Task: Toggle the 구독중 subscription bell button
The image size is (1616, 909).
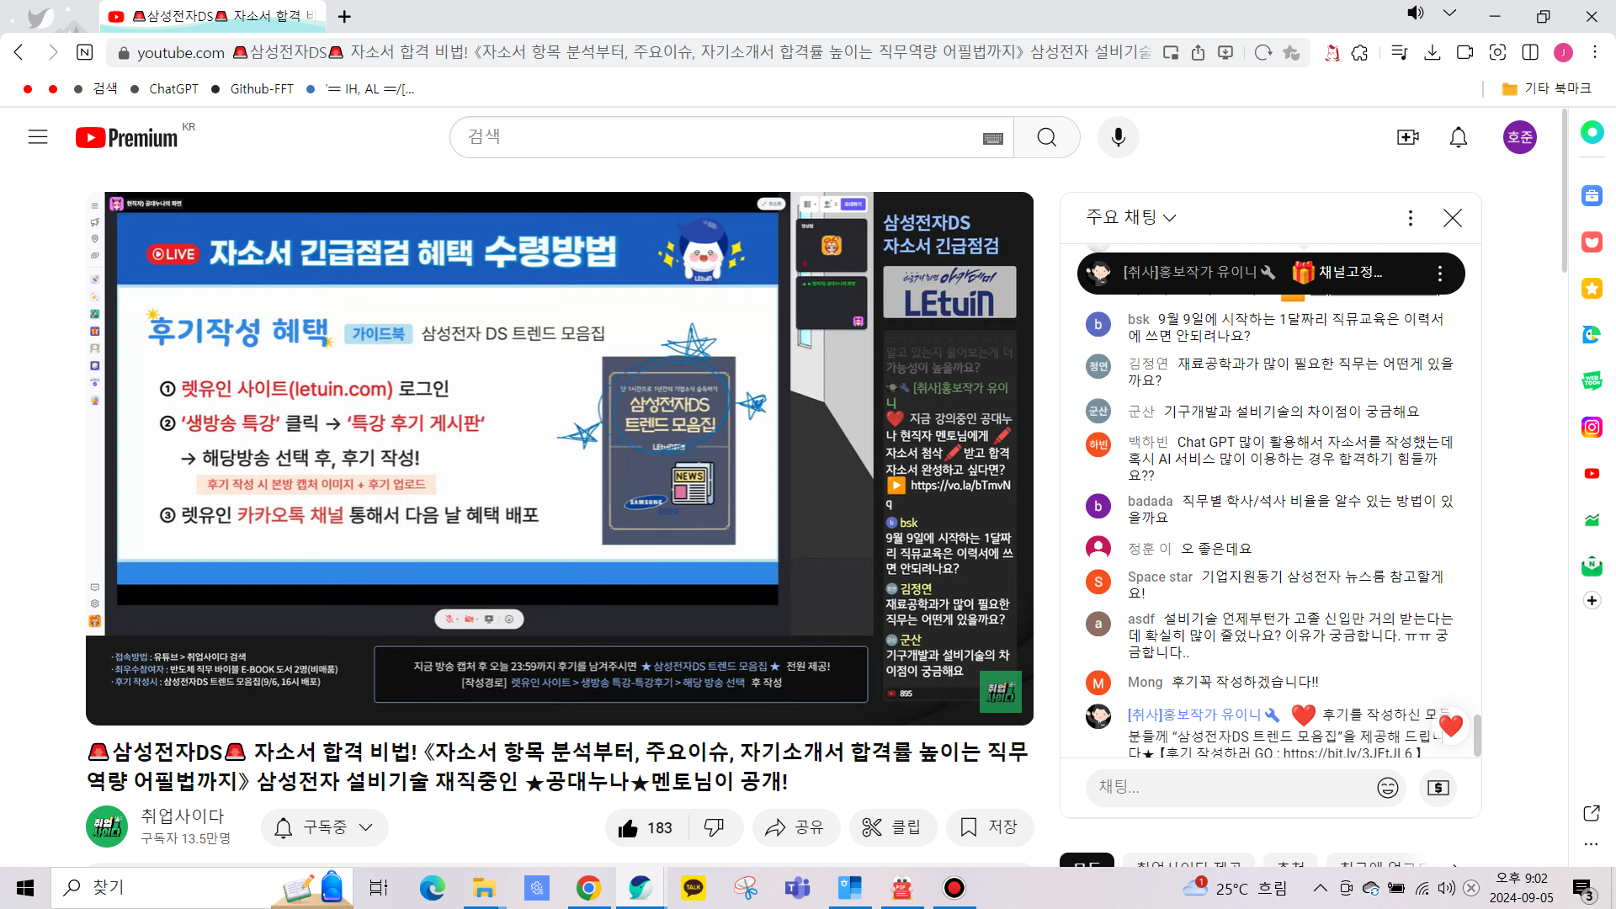Action: point(324,827)
